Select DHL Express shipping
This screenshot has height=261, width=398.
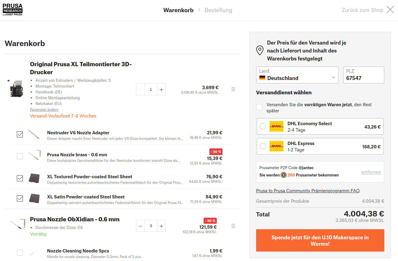(263, 147)
